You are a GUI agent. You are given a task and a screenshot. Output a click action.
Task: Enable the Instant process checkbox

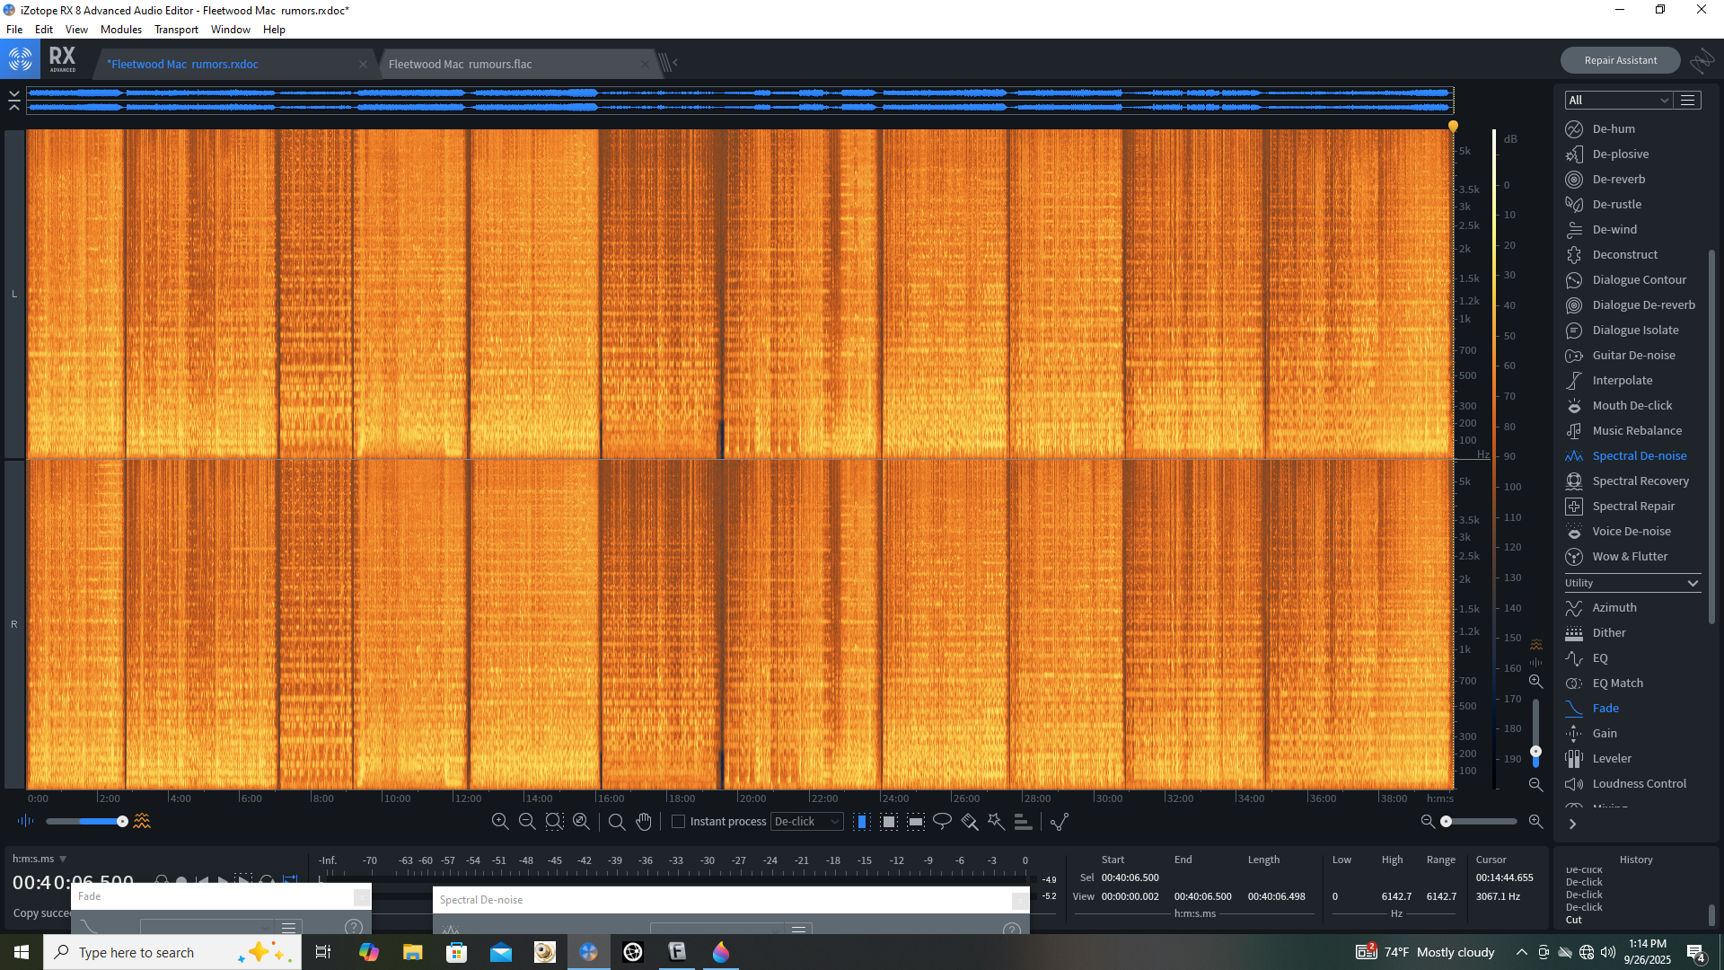679,821
